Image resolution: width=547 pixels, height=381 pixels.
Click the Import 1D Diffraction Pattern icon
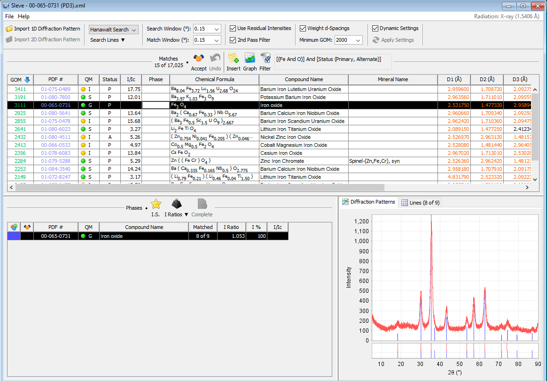(9, 28)
